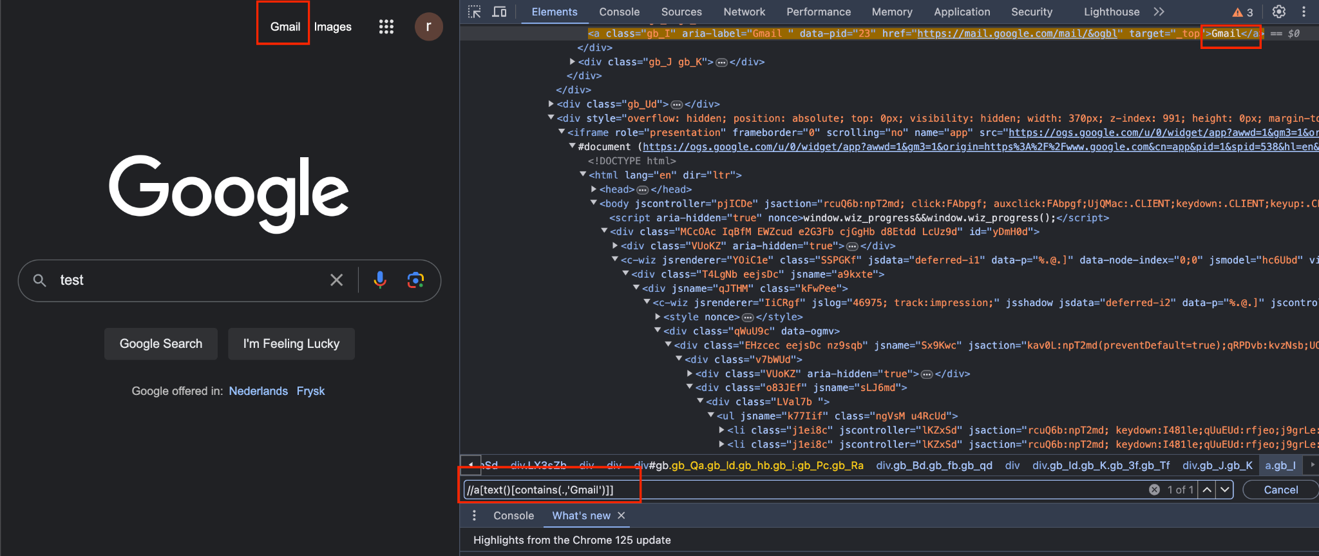Select the drawer Console tab
This screenshot has width=1319, height=556.
[513, 515]
